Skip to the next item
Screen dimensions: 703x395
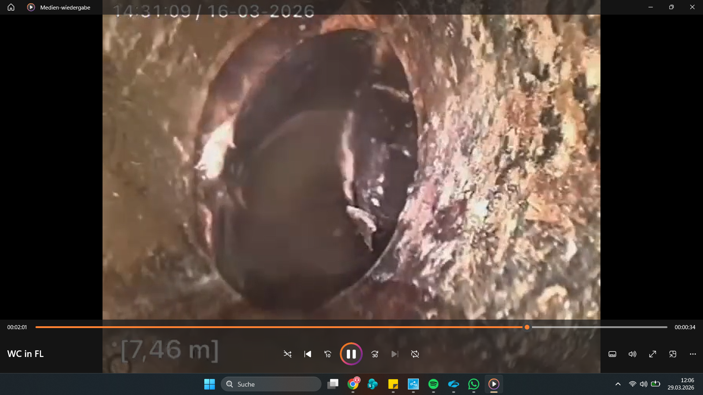395,354
